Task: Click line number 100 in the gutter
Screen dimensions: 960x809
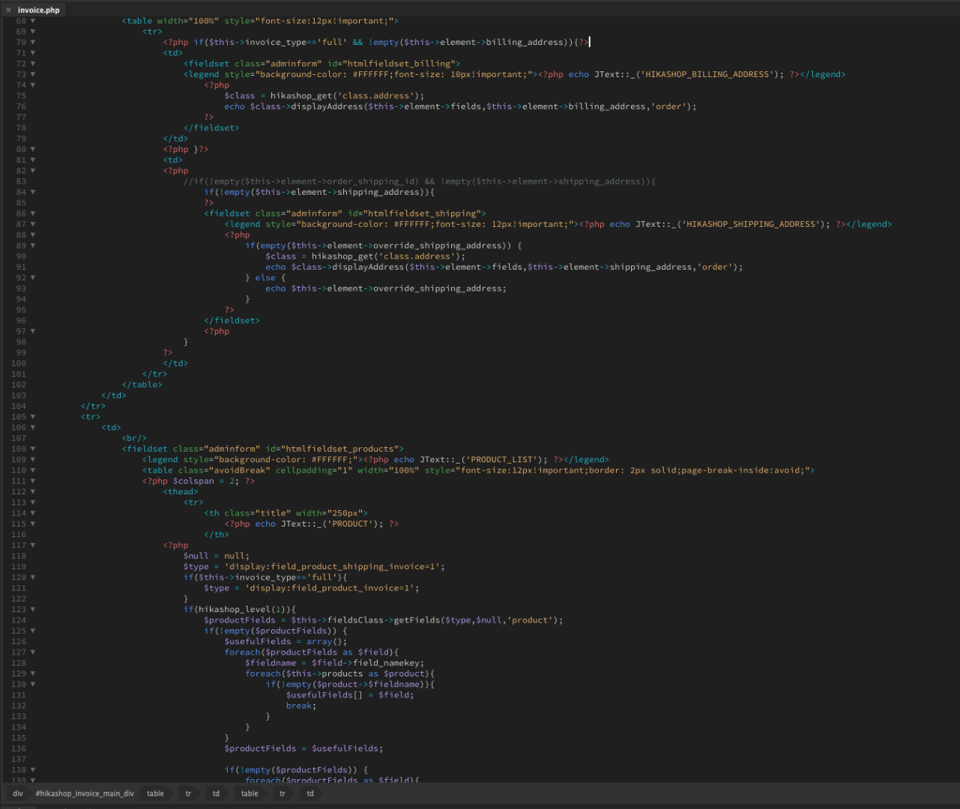Action: coord(18,363)
